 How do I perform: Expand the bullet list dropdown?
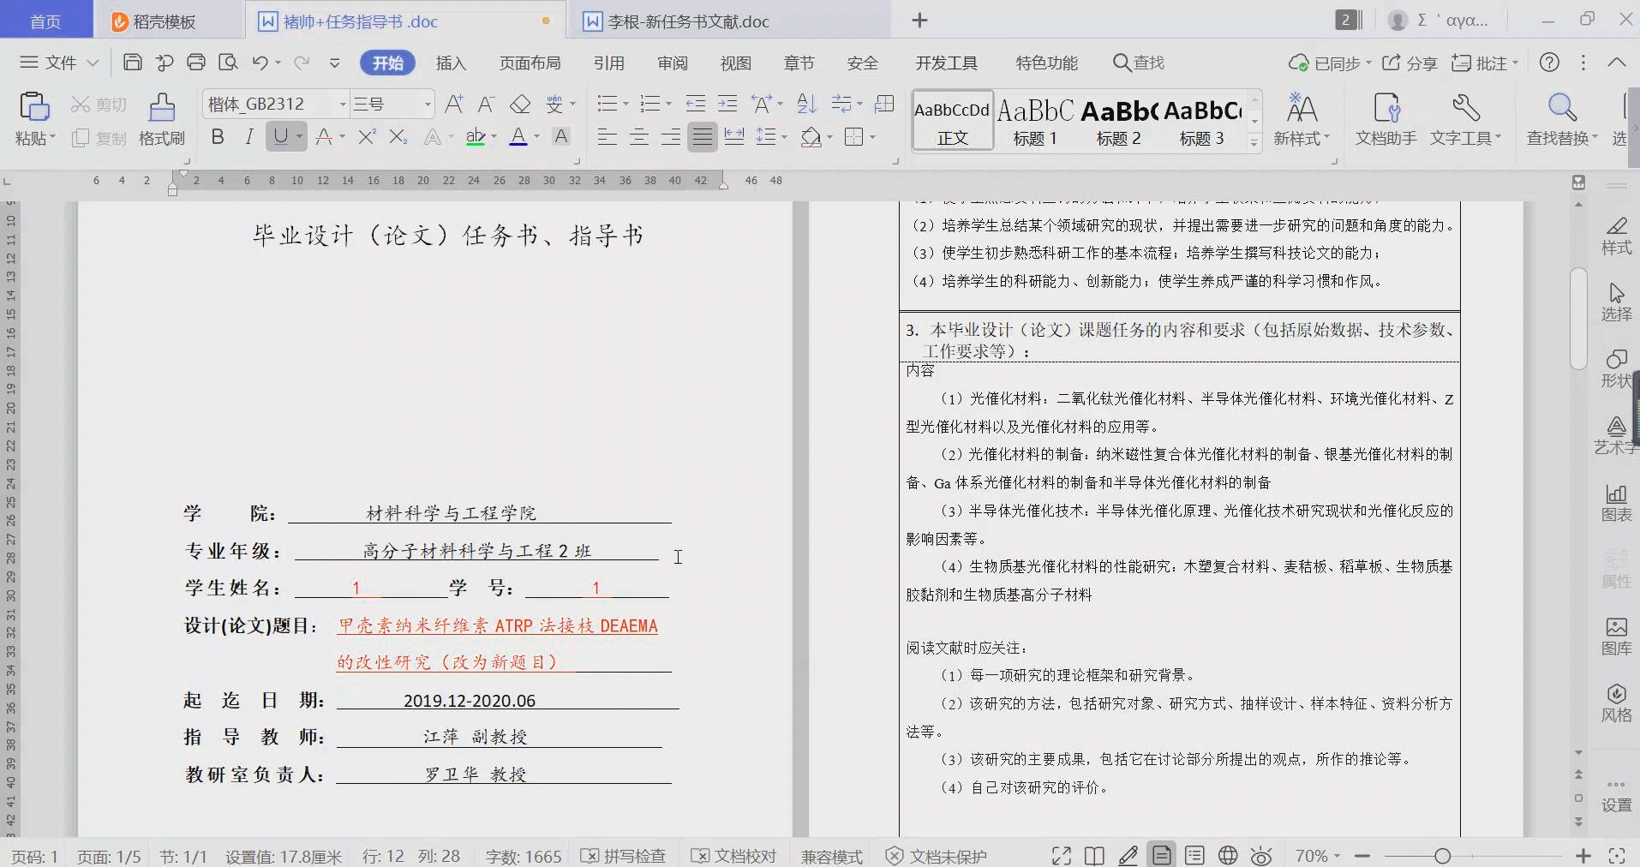coord(625,104)
